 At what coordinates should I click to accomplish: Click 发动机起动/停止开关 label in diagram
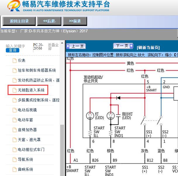93,79
